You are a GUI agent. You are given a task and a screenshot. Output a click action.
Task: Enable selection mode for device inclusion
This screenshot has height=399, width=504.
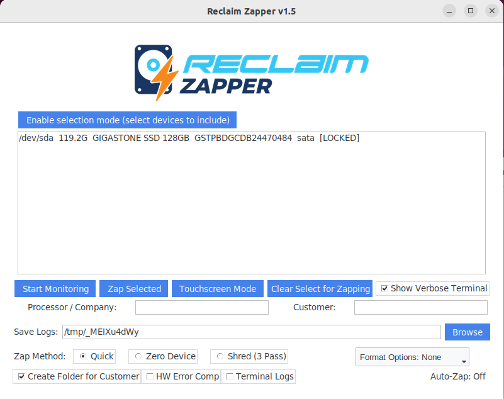(126, 120)
